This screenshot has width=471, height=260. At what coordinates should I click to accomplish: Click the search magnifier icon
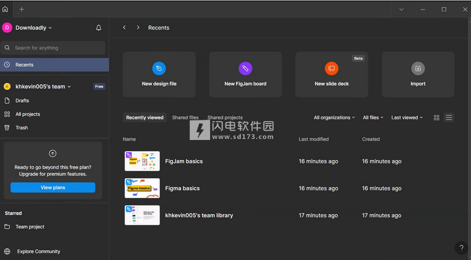(7, 48)
